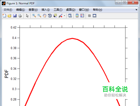This screenshot has width=140, height=106.
Task: Click the 0.36 y-axis tick label
Action: coord(13,58)
